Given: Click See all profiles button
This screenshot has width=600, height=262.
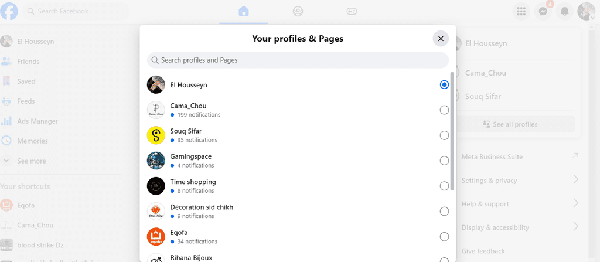Looking at the screenshot, I should coord(516,124).
